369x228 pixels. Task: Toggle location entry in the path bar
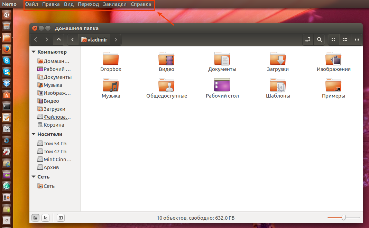point(308,39)
